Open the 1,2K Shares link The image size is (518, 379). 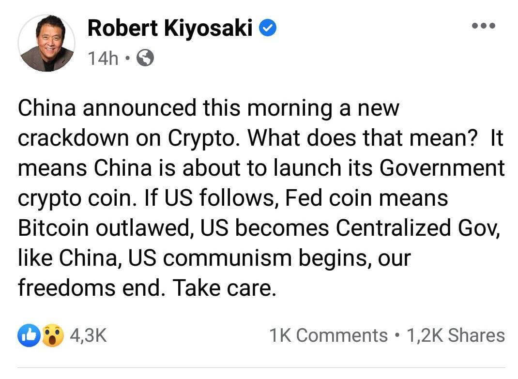click(456, 335)
